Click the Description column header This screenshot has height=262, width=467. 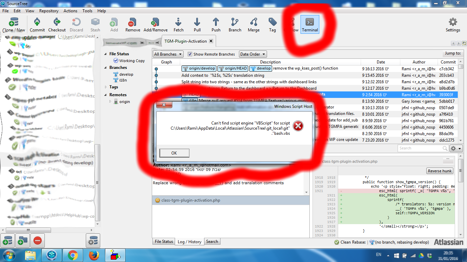click(270, 62)
